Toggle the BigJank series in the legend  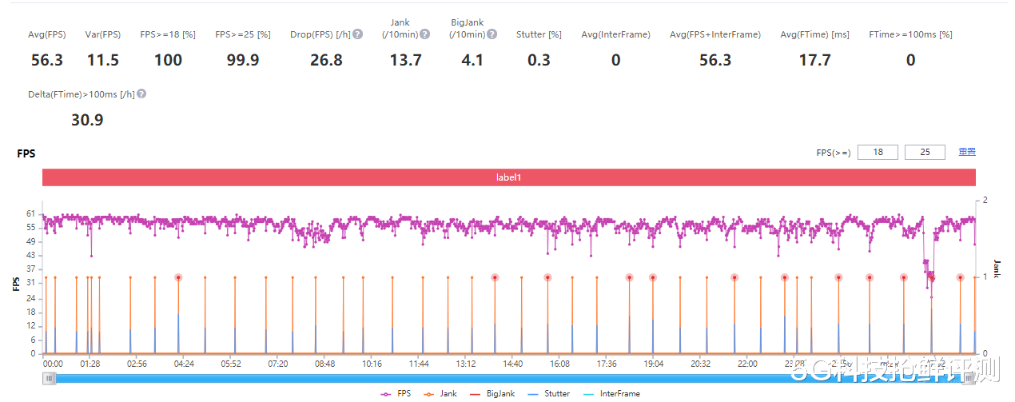click(x=492, y=393)
